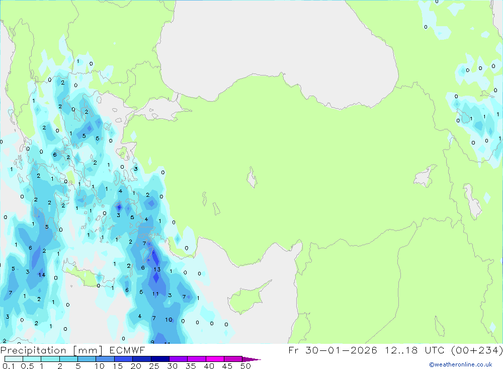Click the above-50 arrow tip of legend
The height and width of the screenshot is (369, 503).
251,359
